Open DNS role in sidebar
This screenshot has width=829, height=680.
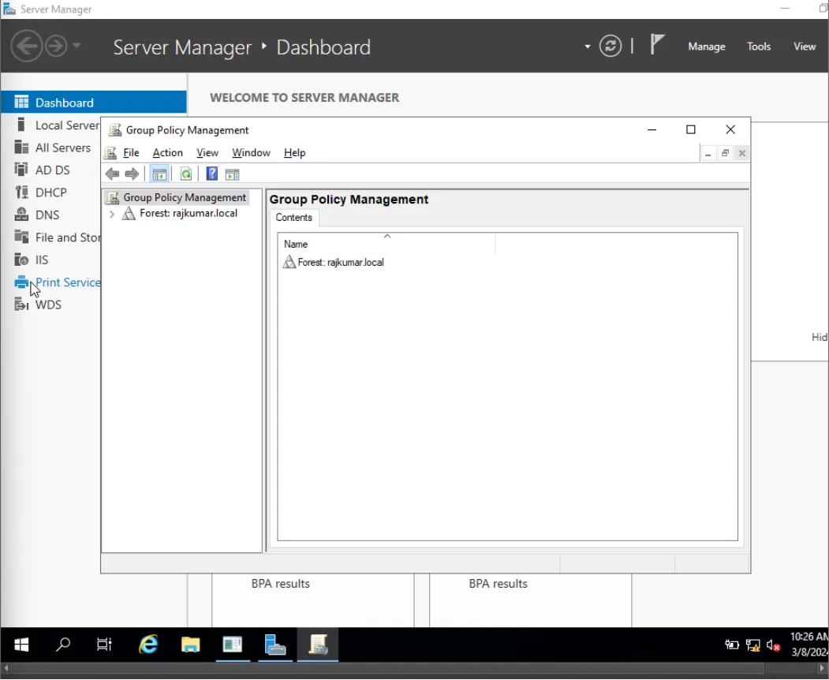point(37,215)
